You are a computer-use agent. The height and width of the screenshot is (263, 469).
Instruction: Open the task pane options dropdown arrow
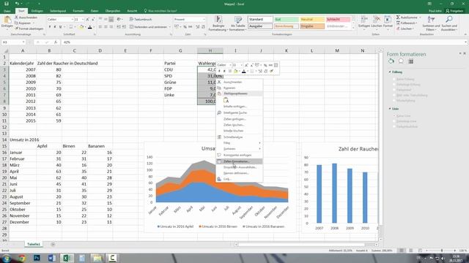pos(460,53)
